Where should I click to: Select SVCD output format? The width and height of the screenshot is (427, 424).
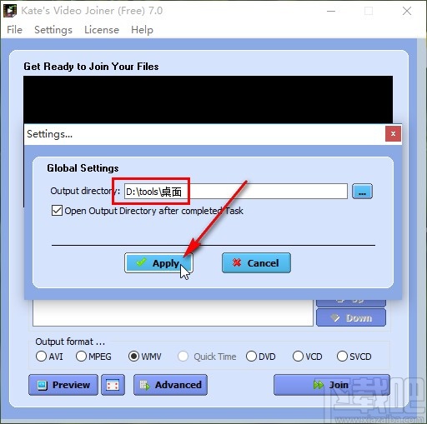point(342,357)
